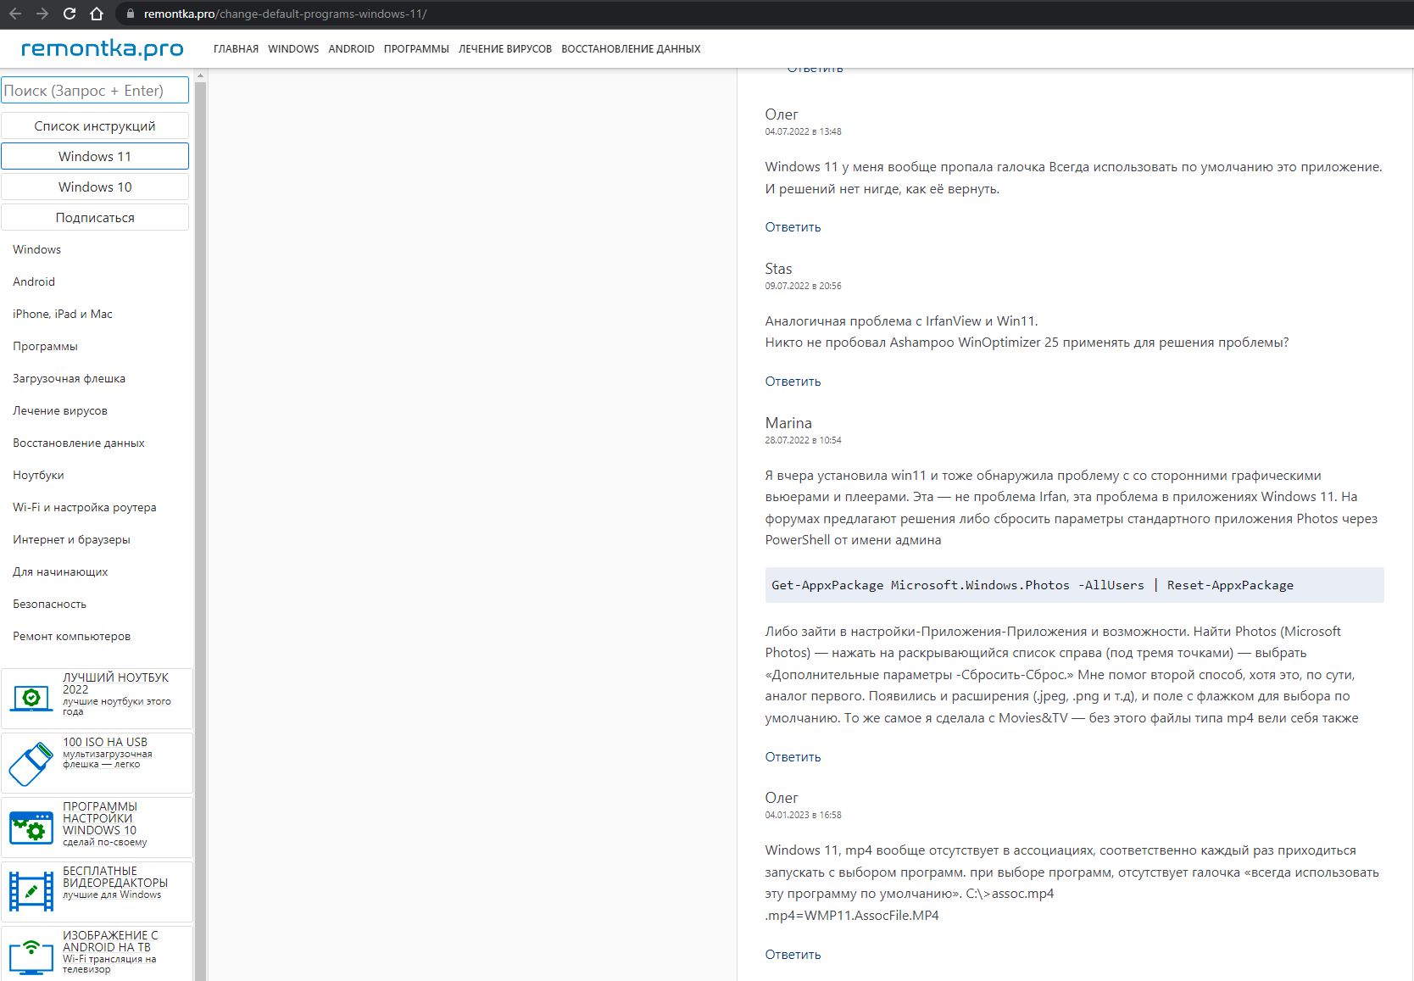Screen dimensions: 1414x981
Task: Click commenter name Stas
Action: pos(778,269)
